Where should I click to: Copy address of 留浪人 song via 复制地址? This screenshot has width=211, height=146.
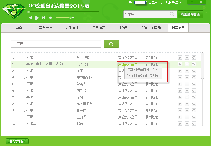coord(152,84)
